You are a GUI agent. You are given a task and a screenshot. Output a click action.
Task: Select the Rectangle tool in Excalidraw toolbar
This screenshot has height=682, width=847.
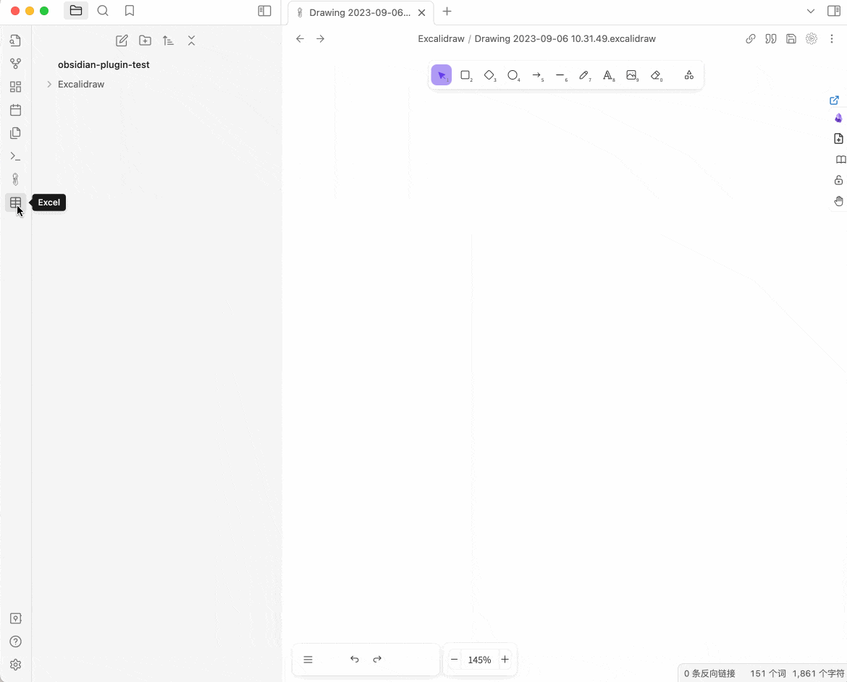coord(465,75)
